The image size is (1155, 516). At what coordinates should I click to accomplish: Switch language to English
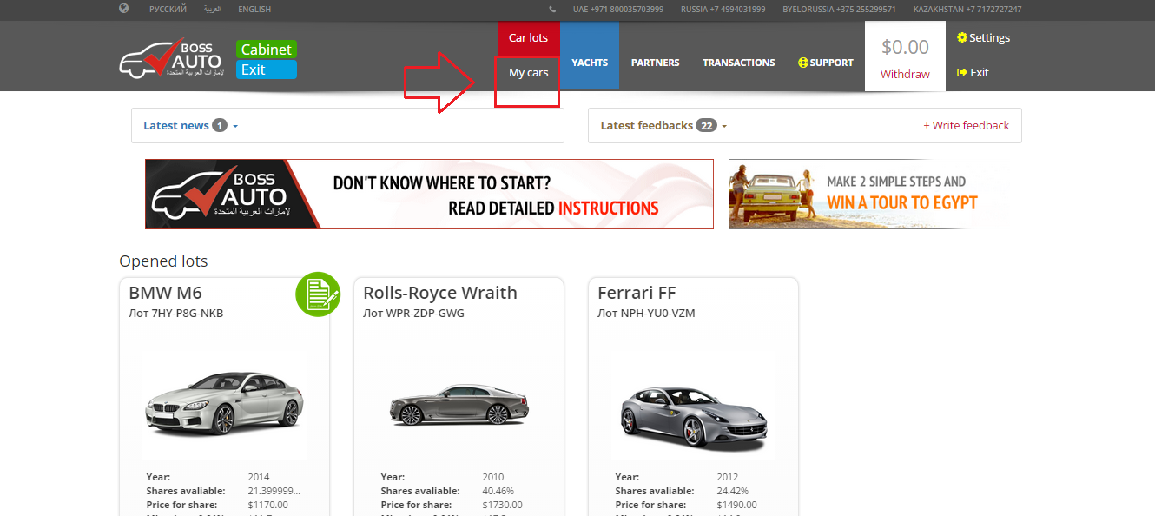[x=254, y=10]
